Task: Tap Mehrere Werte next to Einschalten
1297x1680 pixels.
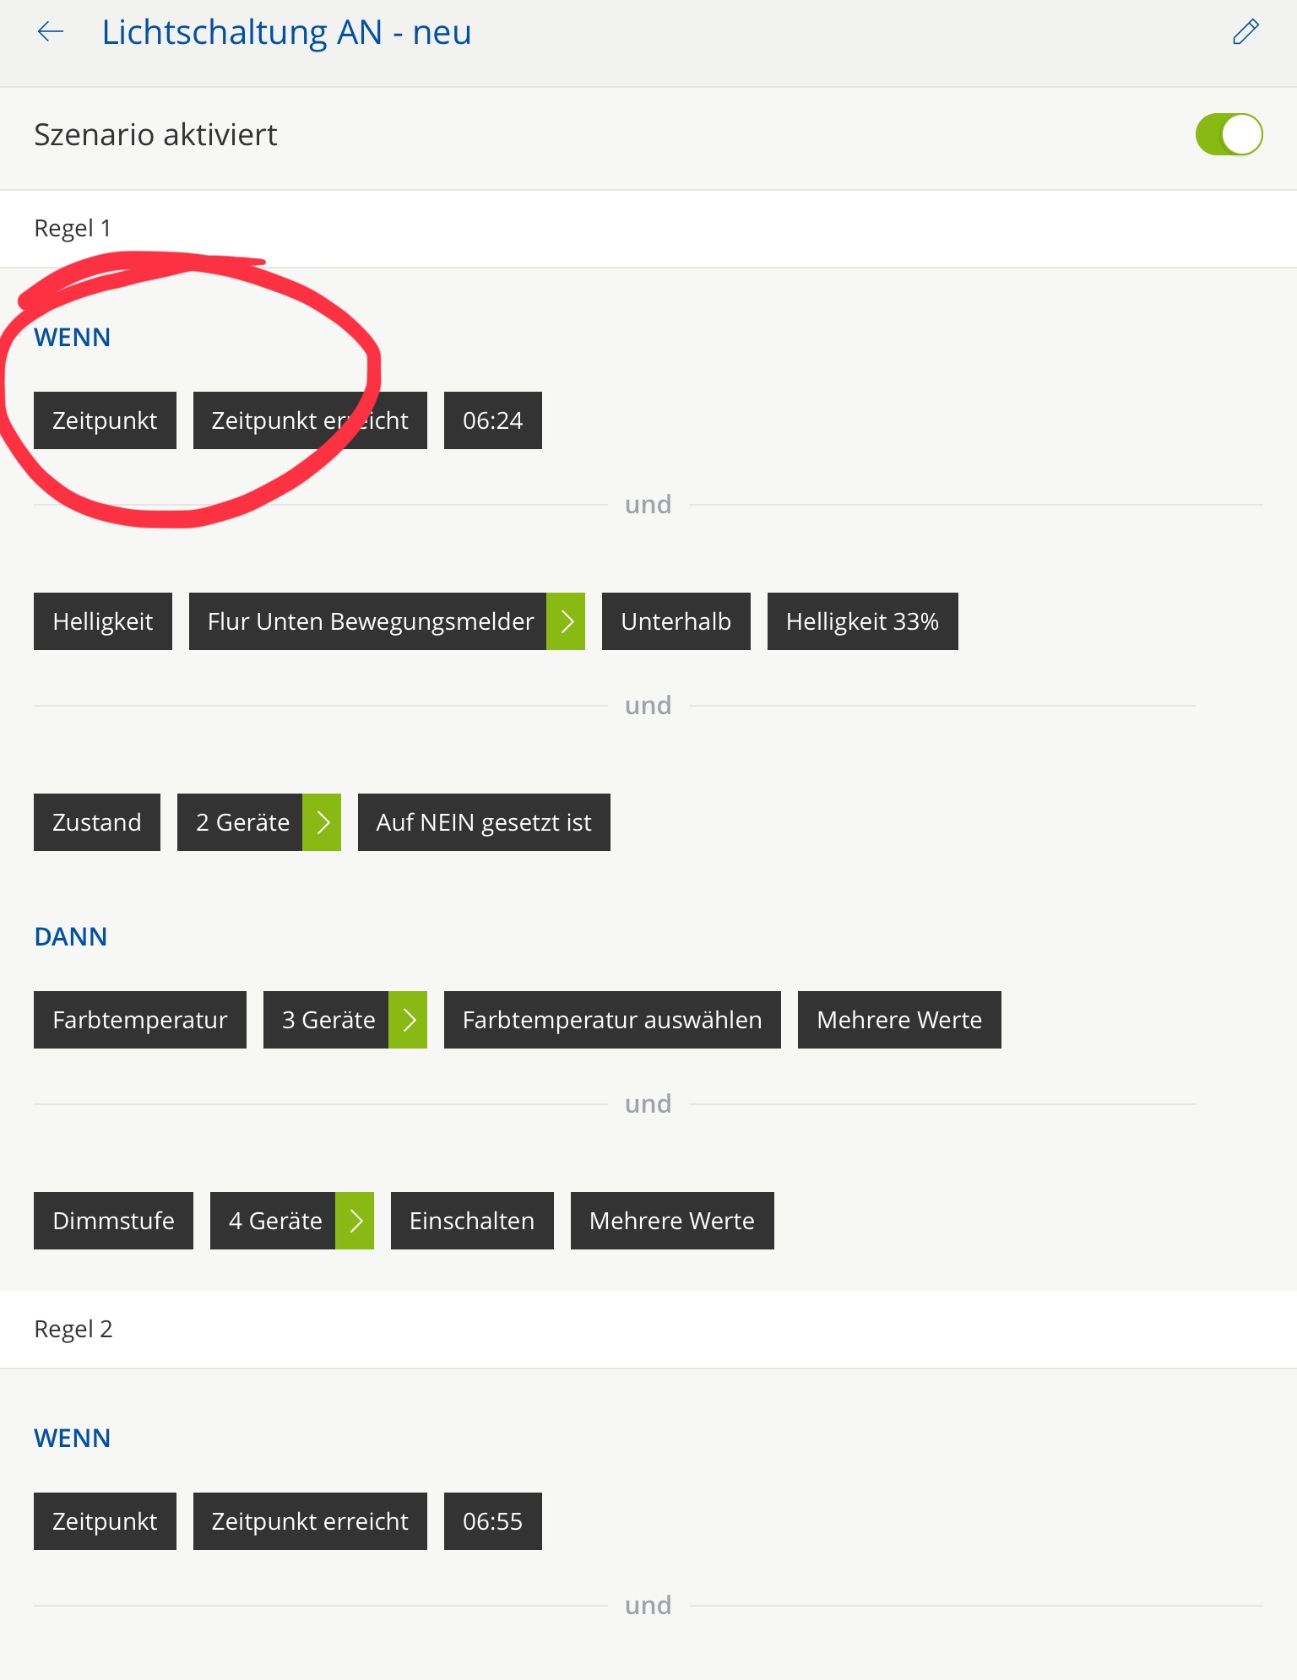Action: click(672, 1221)
